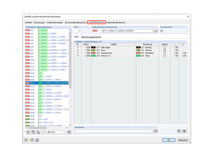
Task: Click the black G badge of LF1 Self-weight
Action: coord(93,48)
